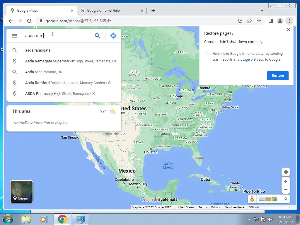This screenshot has height=225, width=300.
Task: Zoom out the map with minus button
Action: click(x=286, y=190)
